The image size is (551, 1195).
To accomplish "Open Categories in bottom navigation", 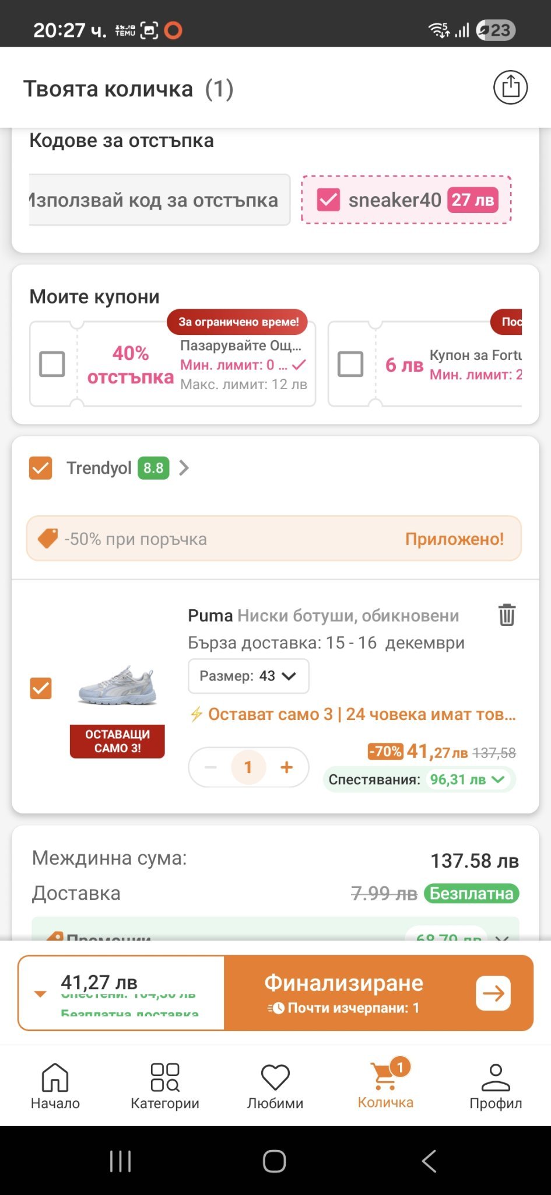I will (165, 1085).
